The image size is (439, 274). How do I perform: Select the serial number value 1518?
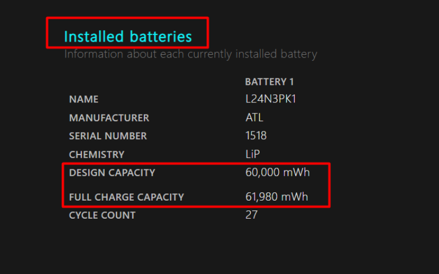pyautogui.click(x=256, y=136)
